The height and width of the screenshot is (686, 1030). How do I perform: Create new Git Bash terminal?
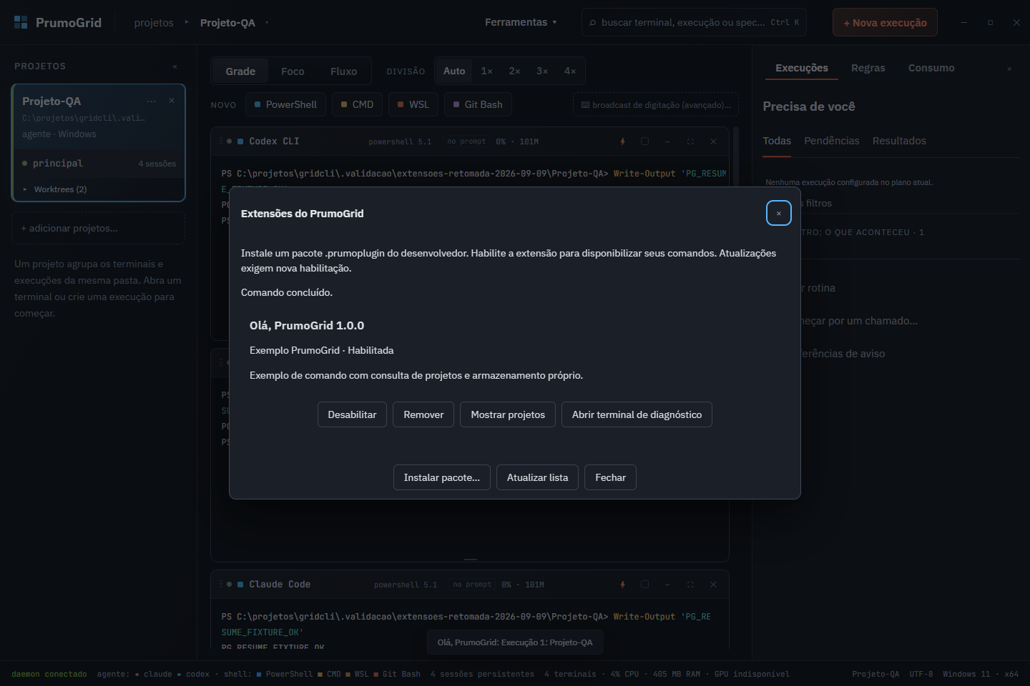[478, 104]
